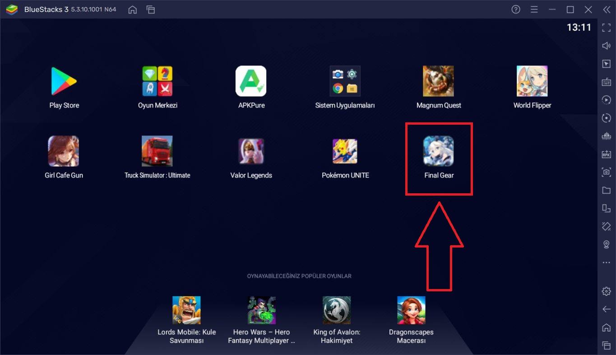
Task: Click the Install APK icon
Action: click(606, 154)
